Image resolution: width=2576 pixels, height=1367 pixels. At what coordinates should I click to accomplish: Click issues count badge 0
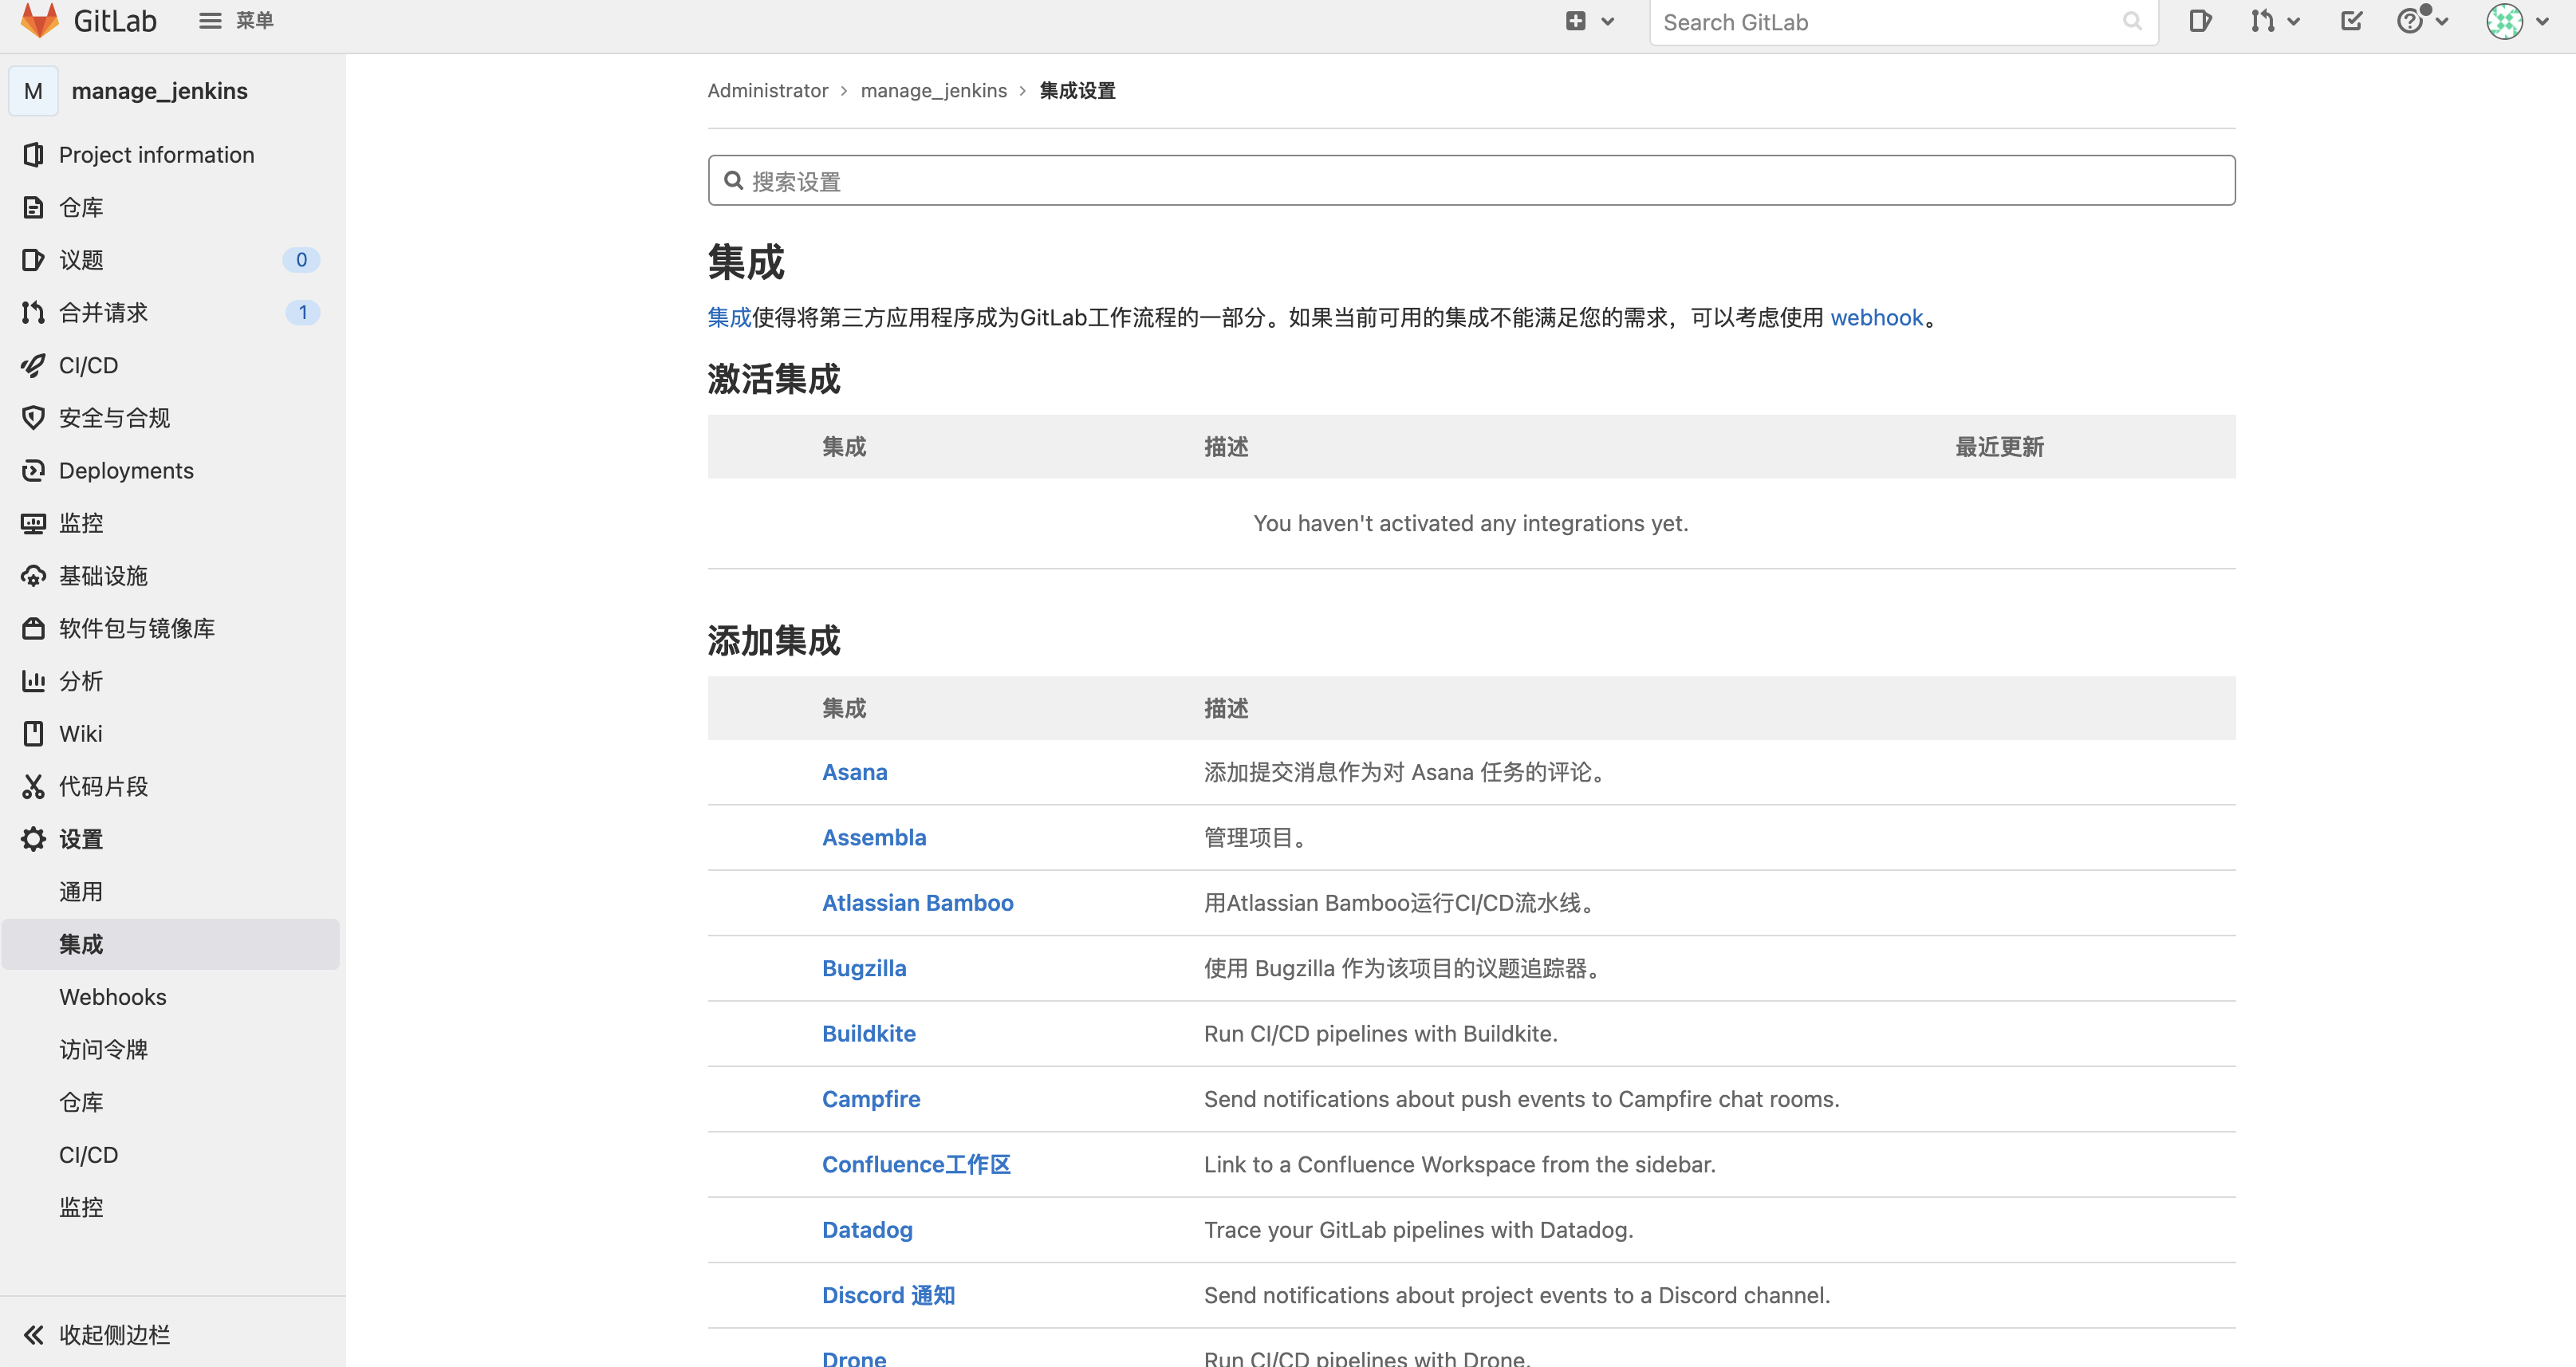click(x=301, y=260)
